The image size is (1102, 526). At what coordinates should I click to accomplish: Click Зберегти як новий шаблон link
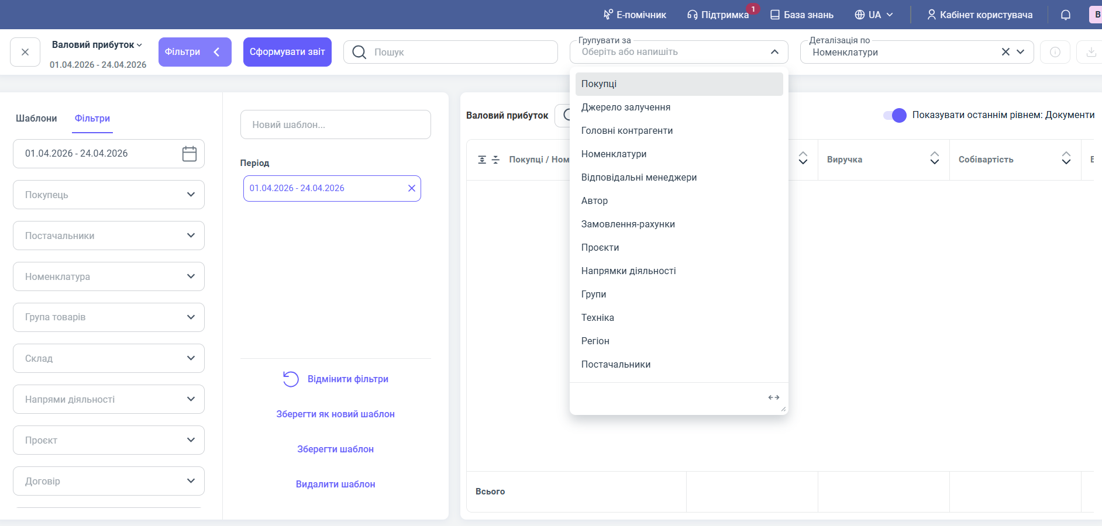[x=335, y=414]
